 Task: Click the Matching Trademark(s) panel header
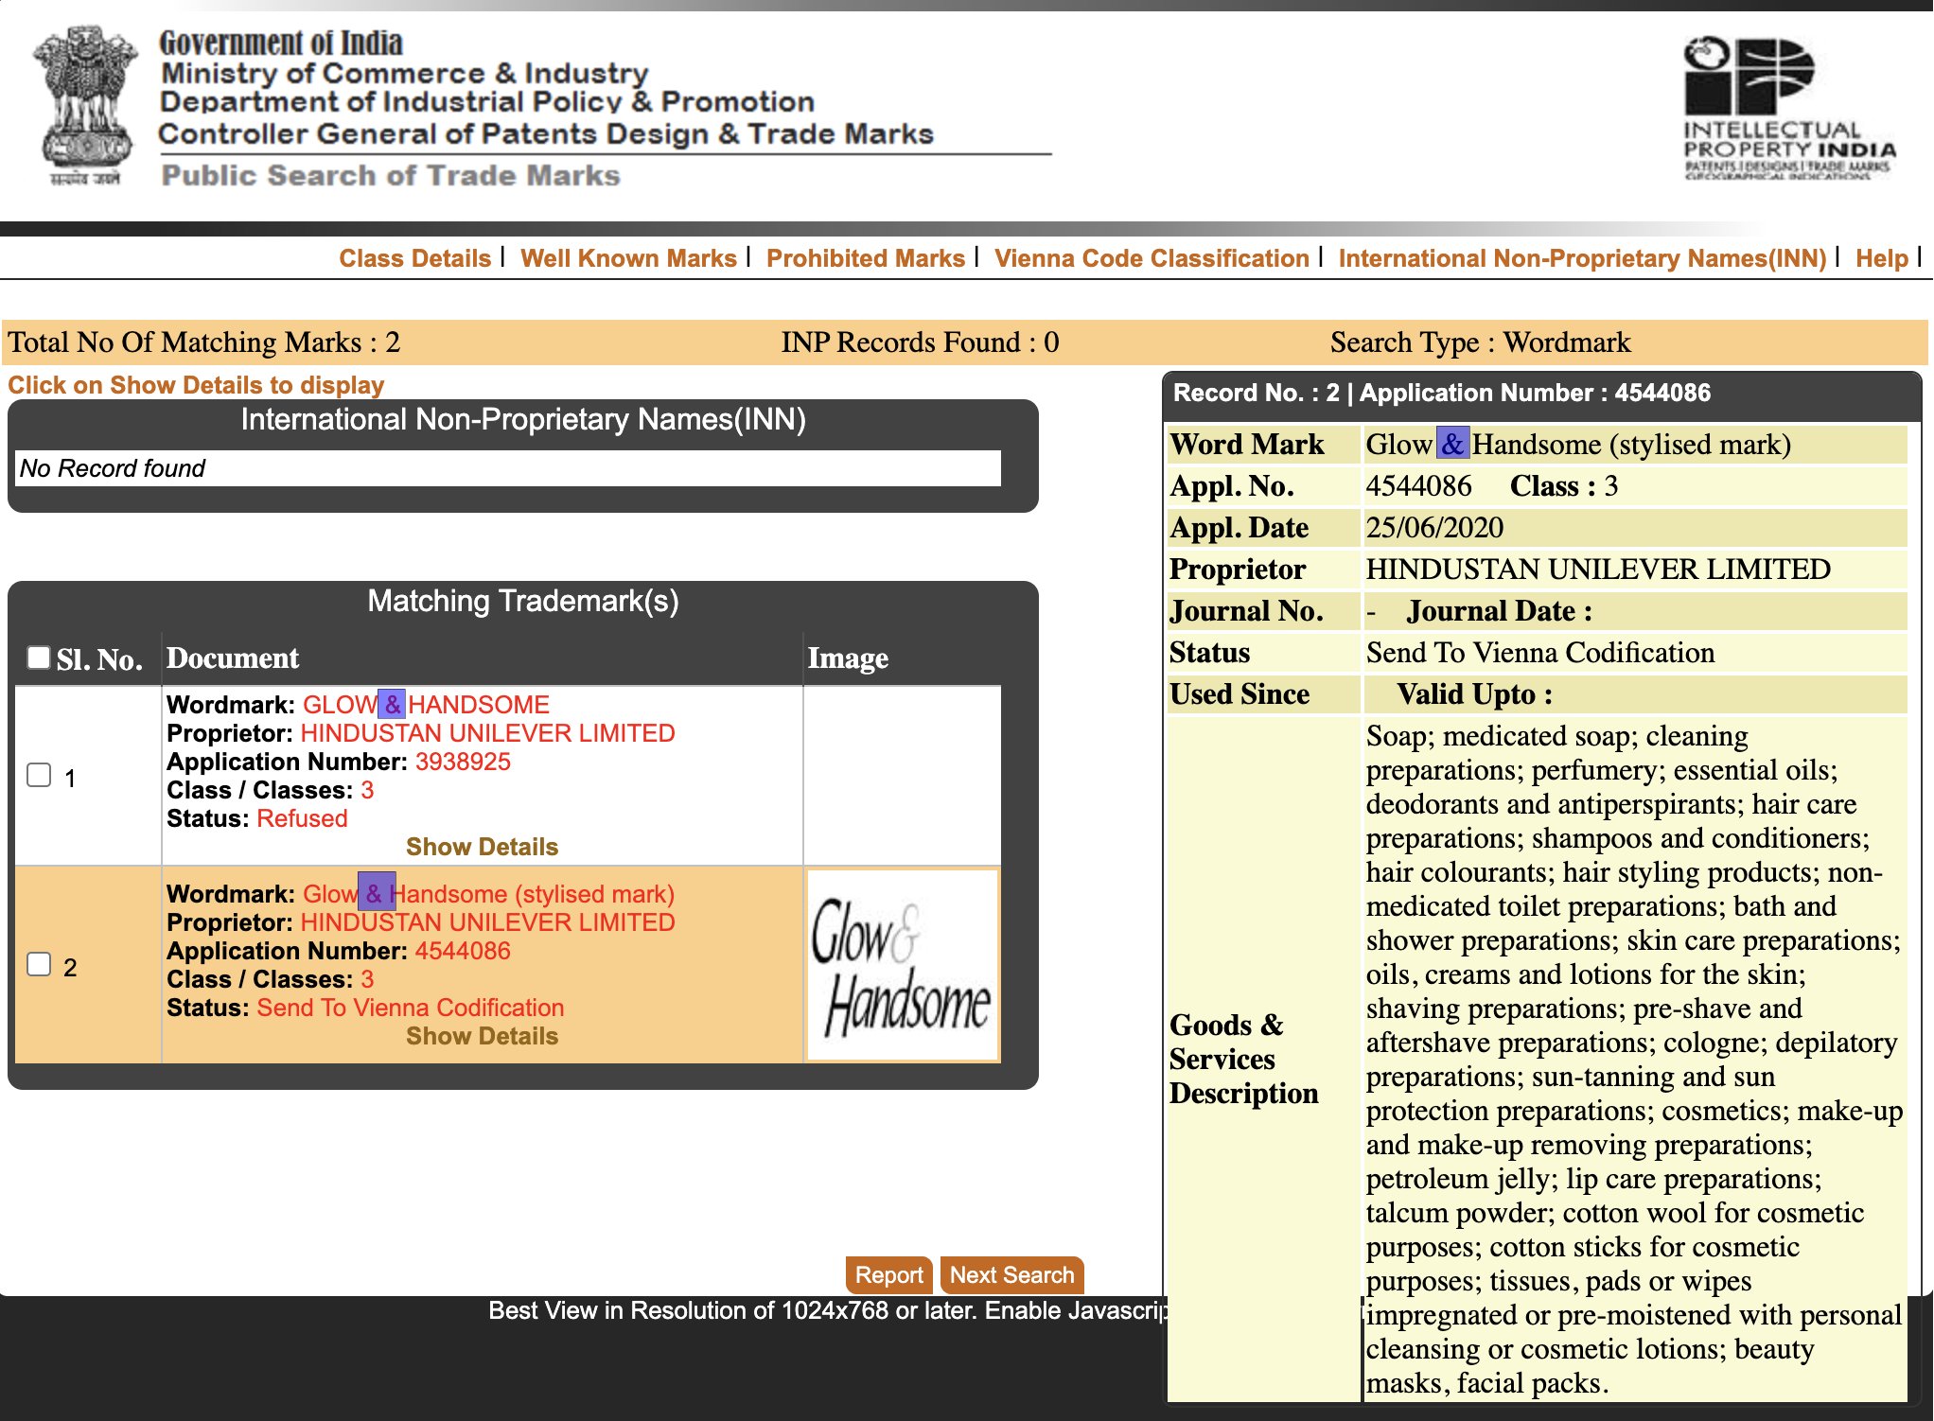523,601
